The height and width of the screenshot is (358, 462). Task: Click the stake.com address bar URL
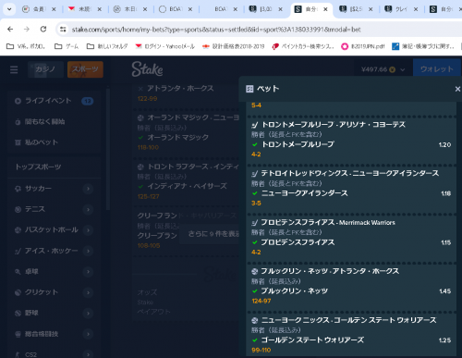[216, 30]
